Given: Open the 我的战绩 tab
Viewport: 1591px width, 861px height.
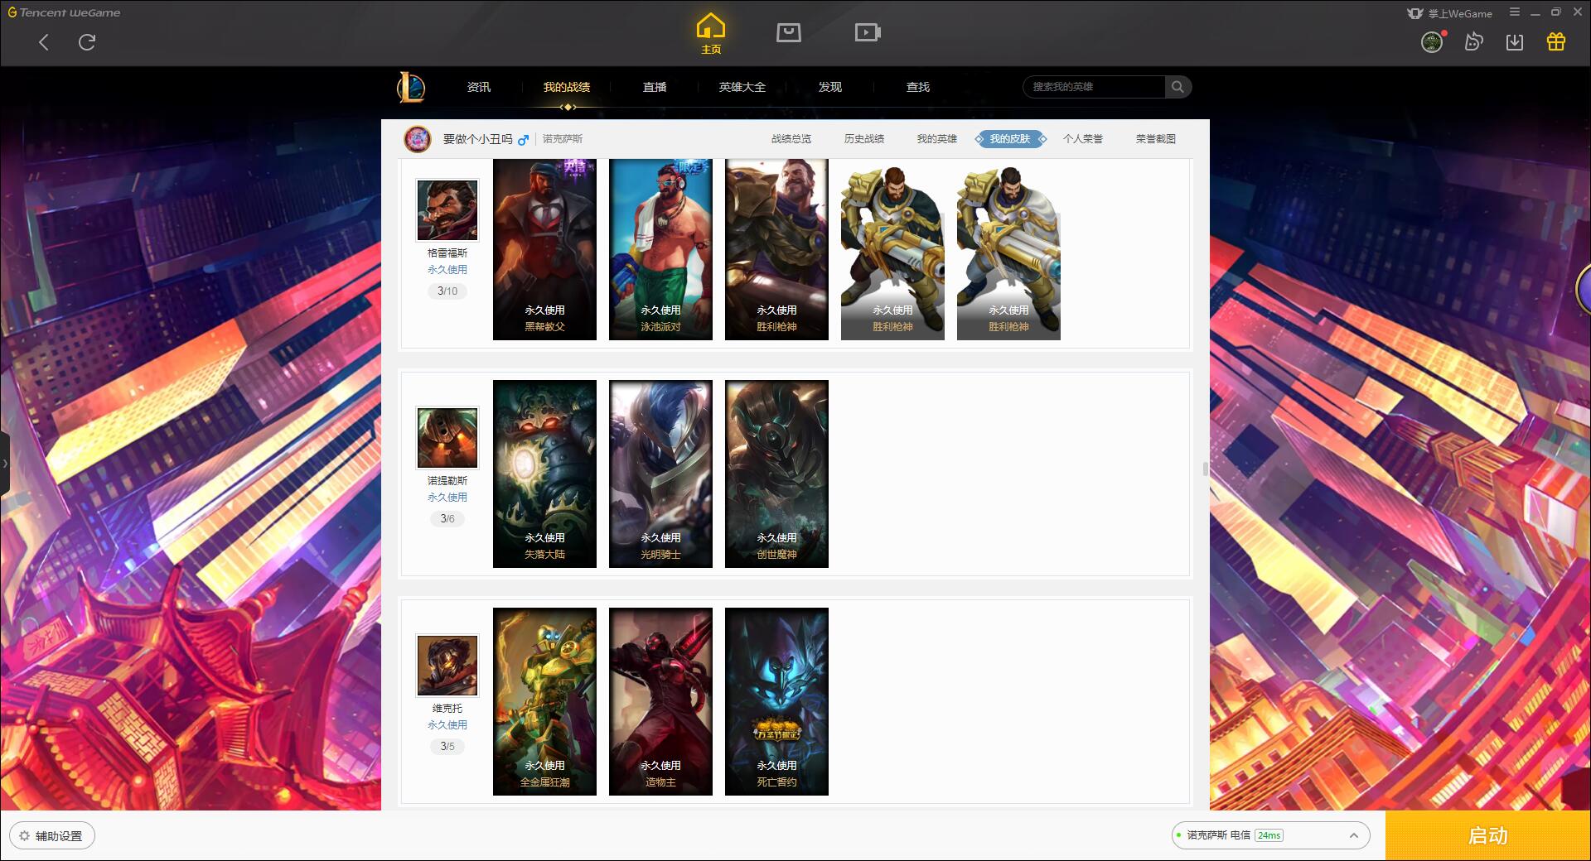Looking at the screenshot, I should 567,87.
